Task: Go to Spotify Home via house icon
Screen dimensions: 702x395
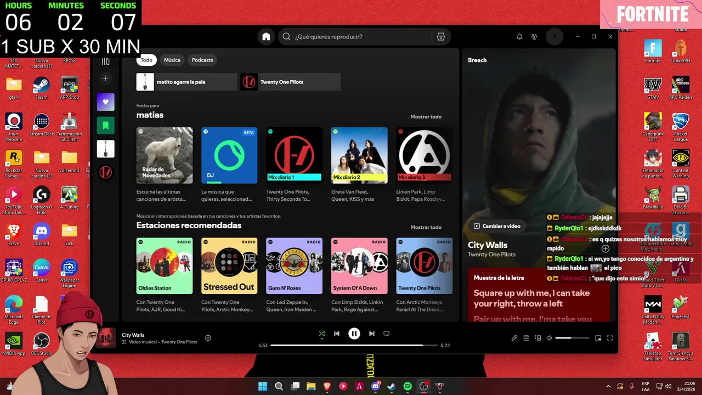Action: (266, 37)
